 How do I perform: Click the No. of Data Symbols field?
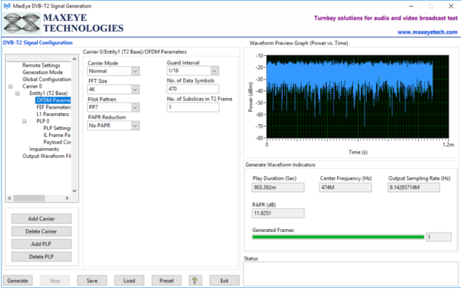[x=193, y=89]
